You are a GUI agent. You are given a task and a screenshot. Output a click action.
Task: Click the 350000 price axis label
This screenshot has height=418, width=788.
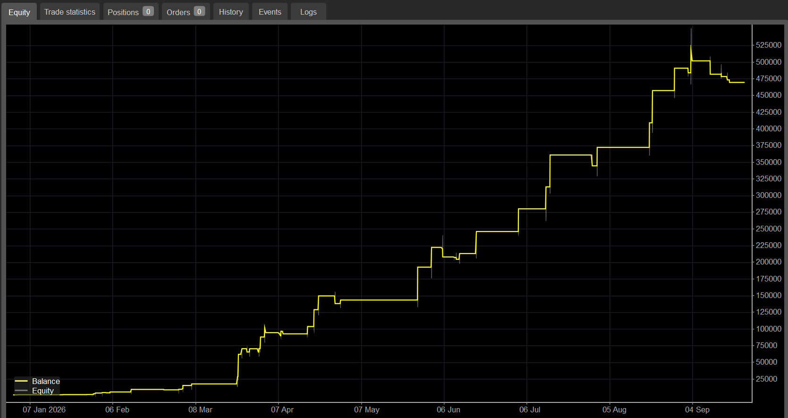(769, 162)
